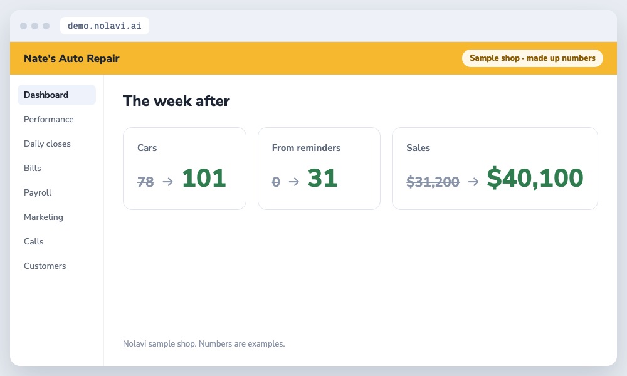The height and width of the screenshot is (376, 627).
Task: Select the From reminders card label
Action: 307,148
